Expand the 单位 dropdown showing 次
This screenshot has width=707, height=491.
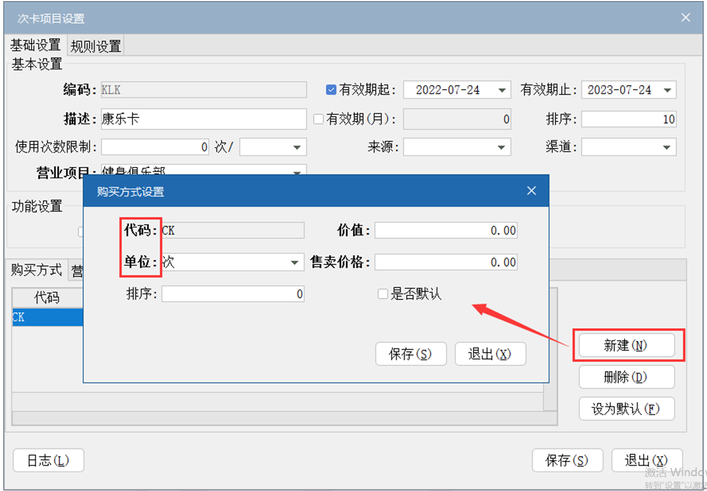pyautogui.click(x=295, y=263)
